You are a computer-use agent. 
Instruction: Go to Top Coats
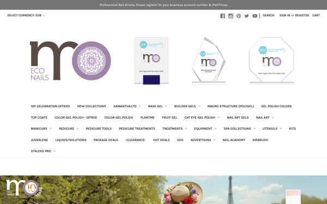tap(39, 118)
